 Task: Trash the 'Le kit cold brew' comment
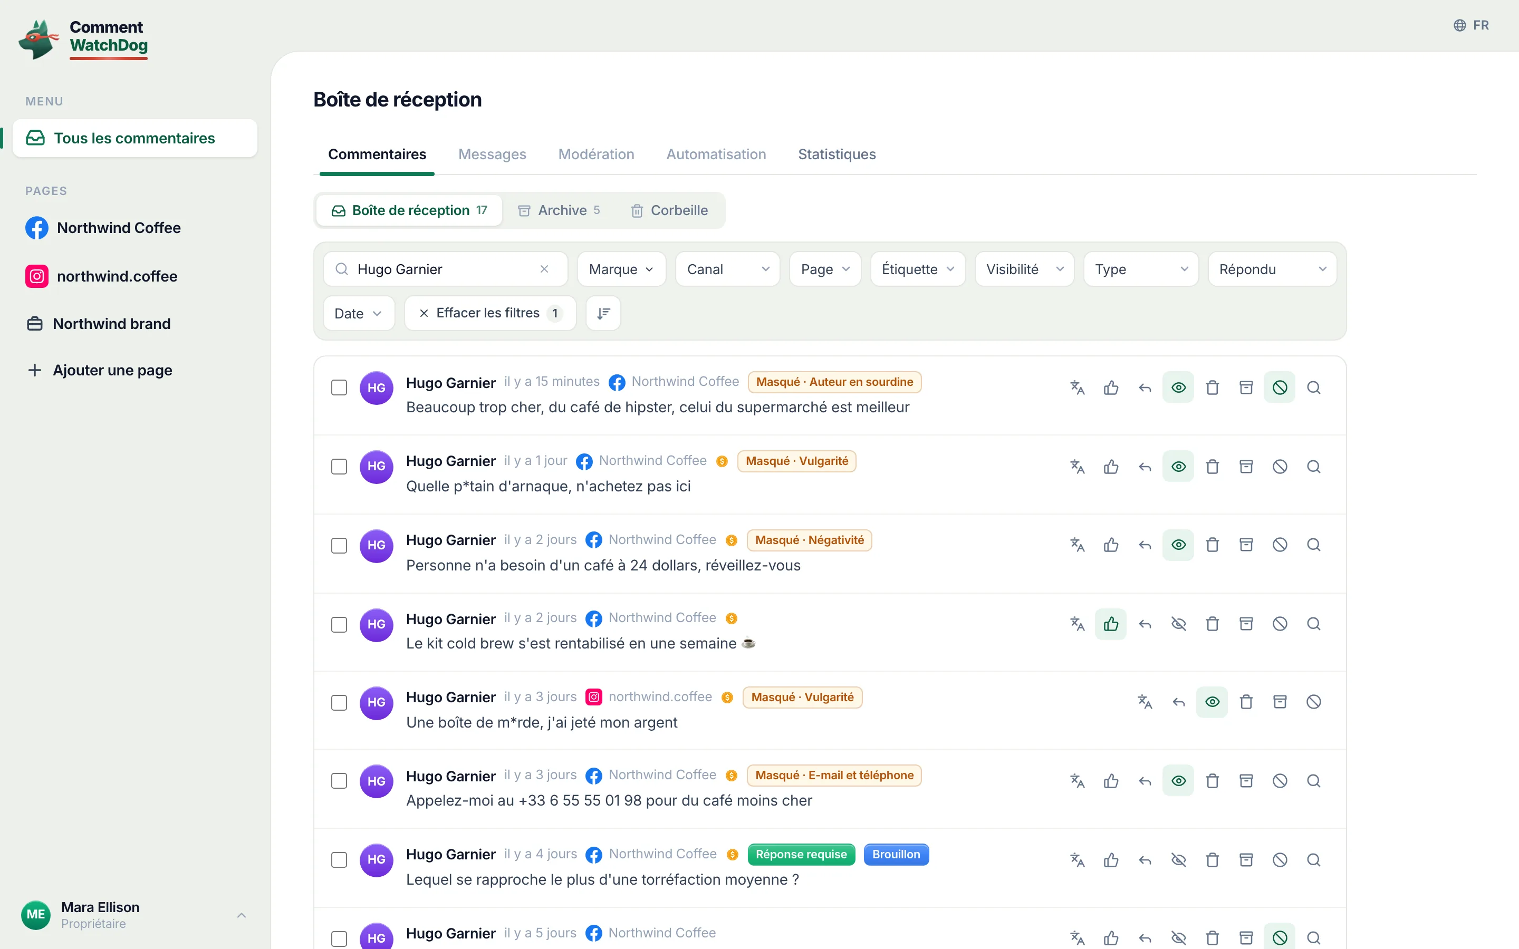1213,624
